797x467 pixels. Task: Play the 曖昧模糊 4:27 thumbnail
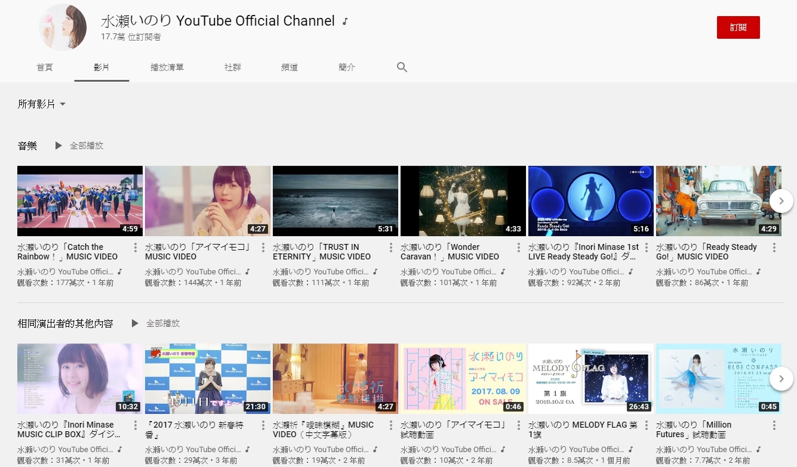(x=336, y=379)
